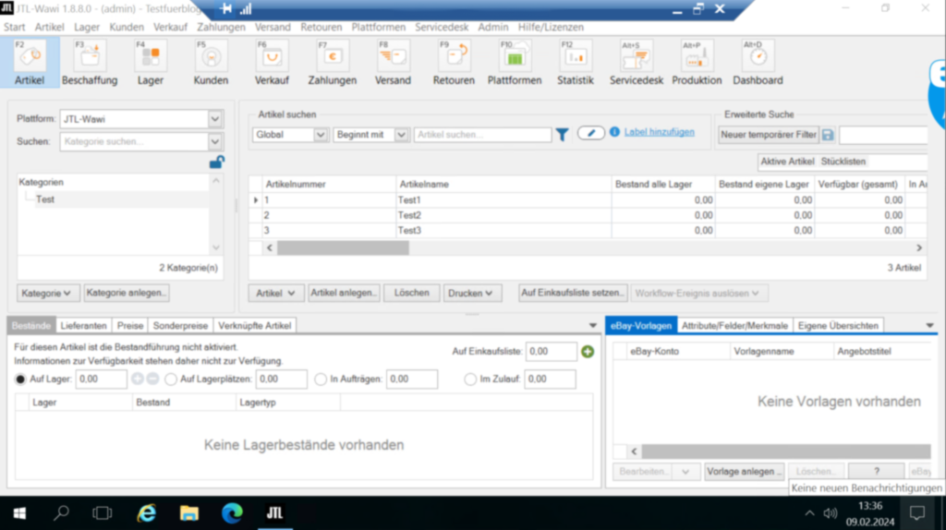
Task: Toggle the category lock icon
Action: tap(216, 163)
